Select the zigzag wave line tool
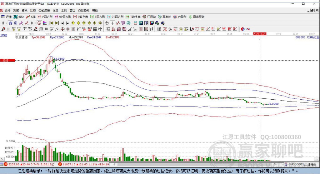320x174 pixels. pos(135,29)
